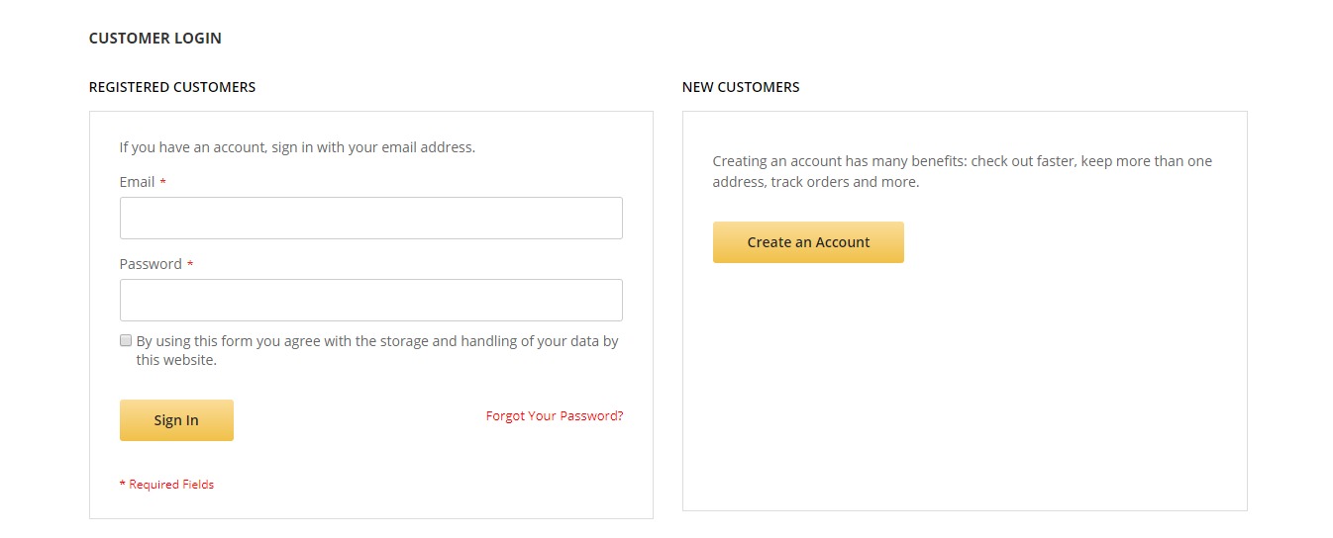This screenshot has height=538, width=1333.
Task: Click the red asterisk next to Password
Action: (x=189, y=265)
